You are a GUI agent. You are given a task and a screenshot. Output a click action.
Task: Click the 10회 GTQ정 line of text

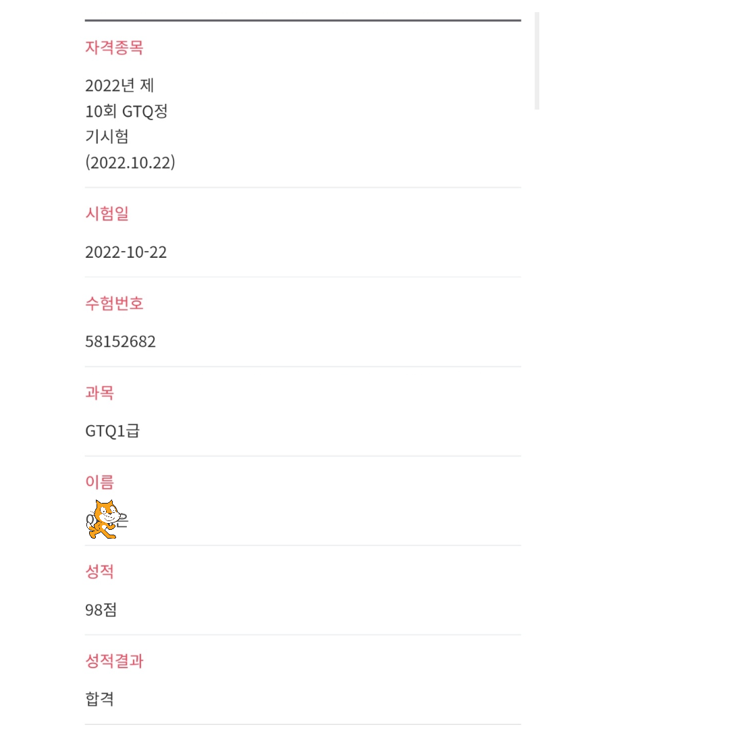(x=126, y=111)
